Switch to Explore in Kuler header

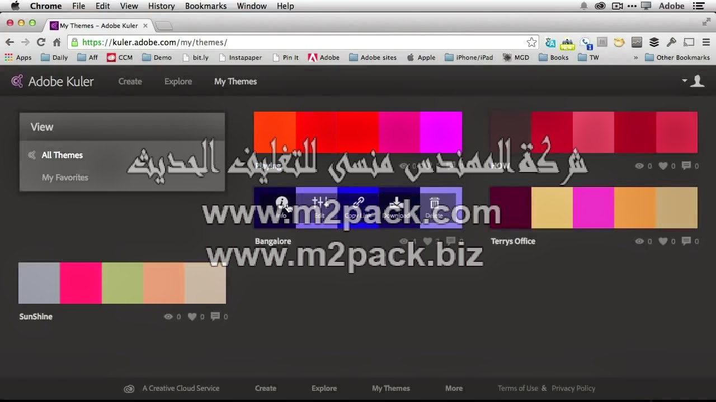[178, 82]
